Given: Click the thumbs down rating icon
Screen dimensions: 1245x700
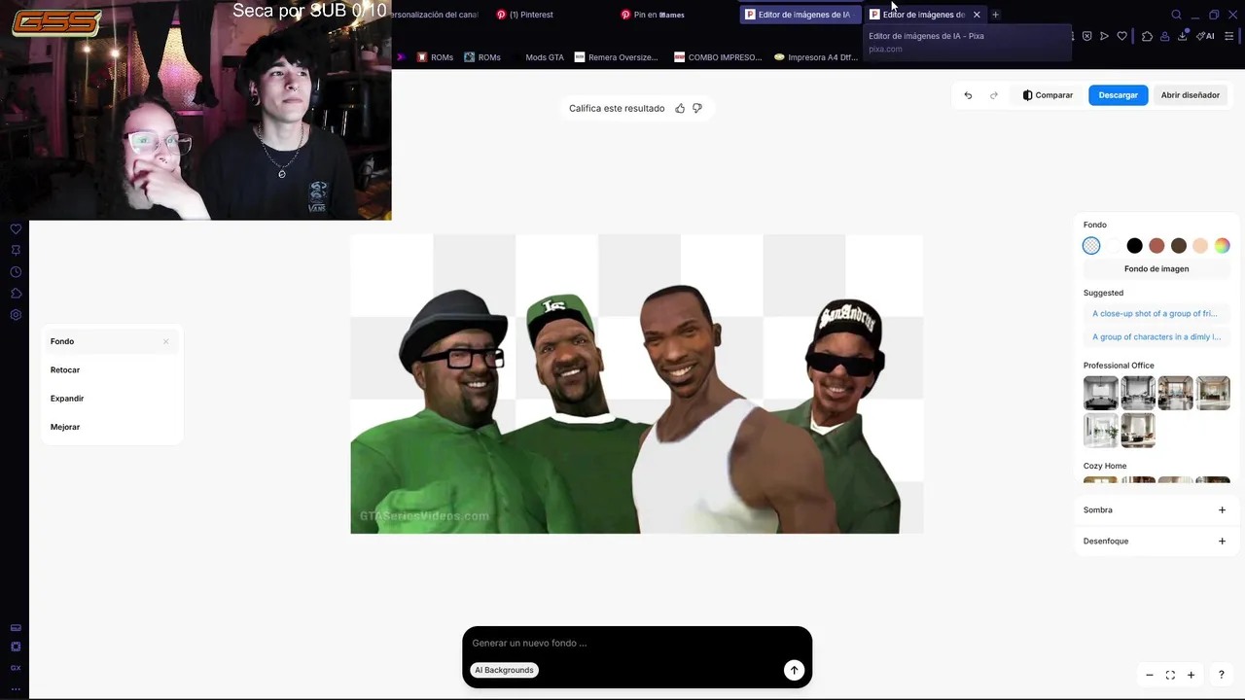Looking at the screenshot, I should click(x=697, y=108).
